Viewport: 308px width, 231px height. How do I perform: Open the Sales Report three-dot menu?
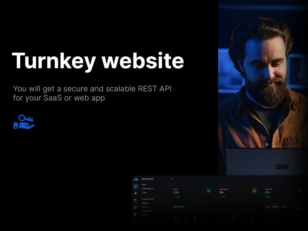click(x=188, y=207)
